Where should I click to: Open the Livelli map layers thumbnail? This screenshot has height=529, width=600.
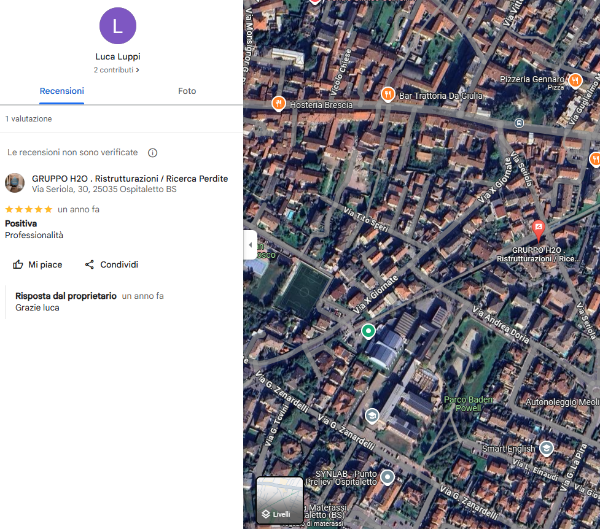coord(279,500)
